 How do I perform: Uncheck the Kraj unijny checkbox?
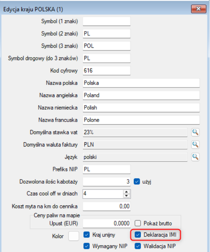click(x=86, y=235)
